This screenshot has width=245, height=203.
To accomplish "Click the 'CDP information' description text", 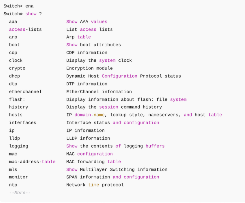I will point(87,53).
